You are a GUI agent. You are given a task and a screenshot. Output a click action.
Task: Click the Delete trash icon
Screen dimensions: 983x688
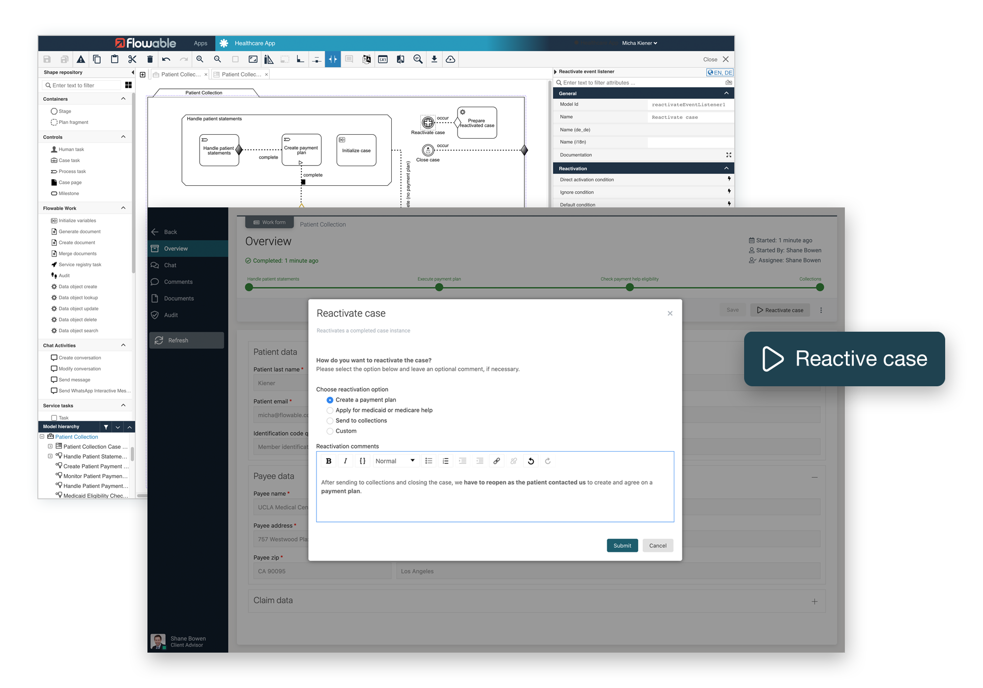pyautogui.click(x=150, y=59)
